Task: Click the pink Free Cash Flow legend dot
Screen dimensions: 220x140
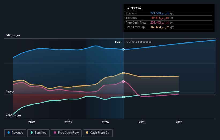Action: pyautogui.click(x=55, y=133)
